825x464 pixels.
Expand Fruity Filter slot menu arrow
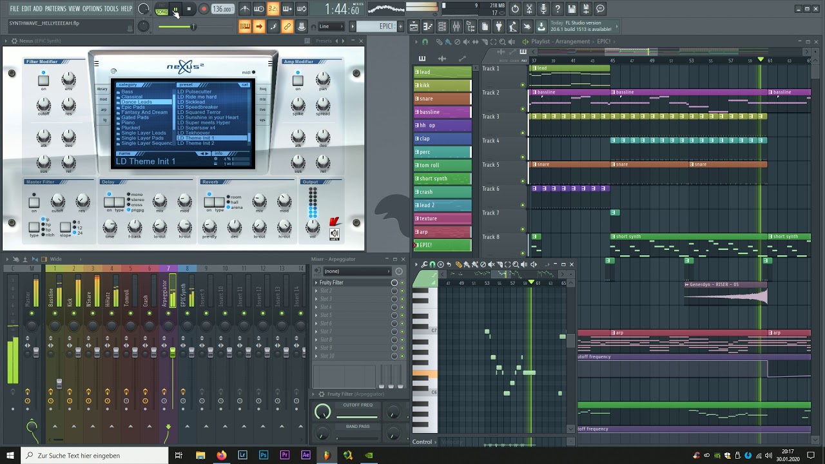(x=316, y=283)
